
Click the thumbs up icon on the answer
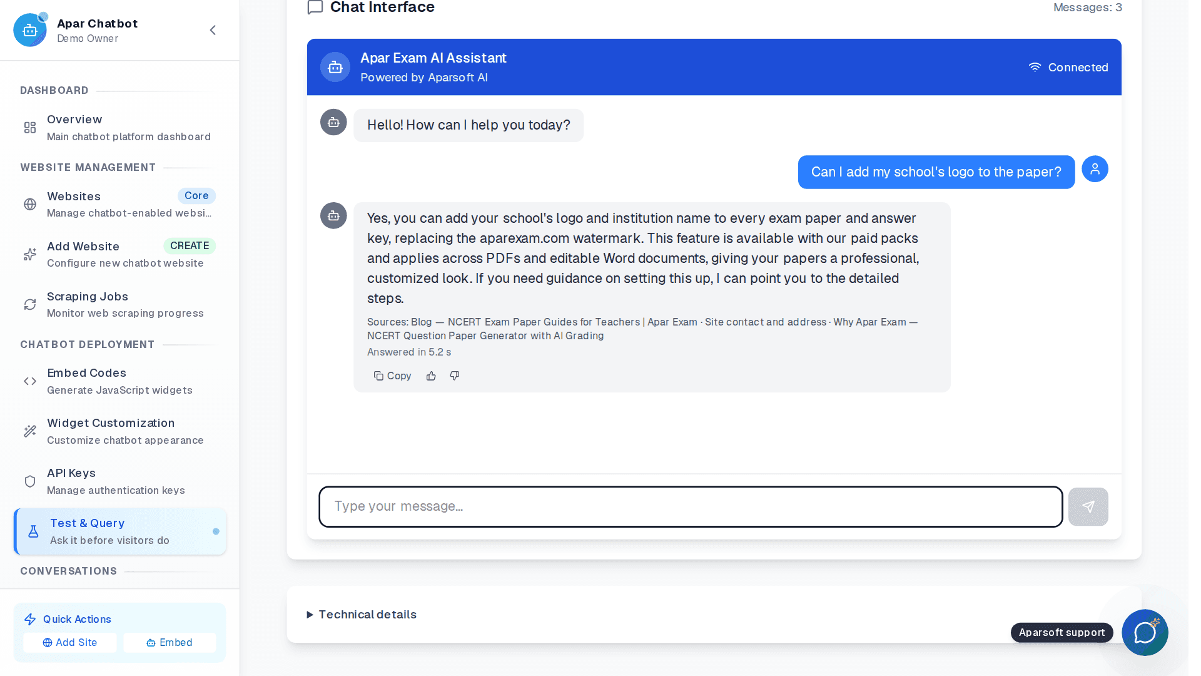[431, 376]
